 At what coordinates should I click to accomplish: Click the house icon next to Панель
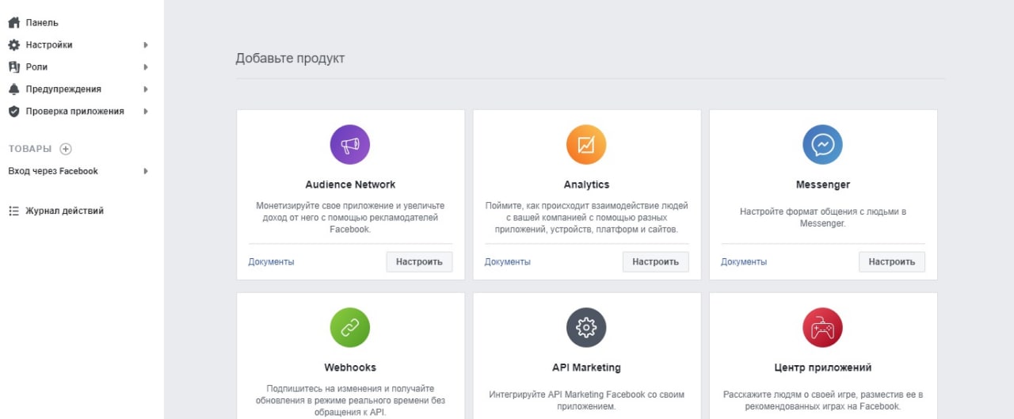(x=13, y=23)
